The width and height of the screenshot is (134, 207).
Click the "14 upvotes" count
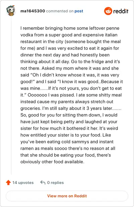pyautogui.click(x=23, y=183)
